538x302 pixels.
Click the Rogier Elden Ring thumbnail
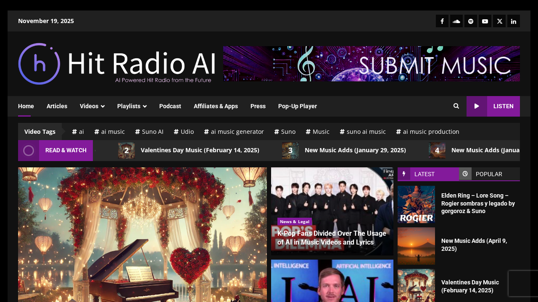pos(416,204)
